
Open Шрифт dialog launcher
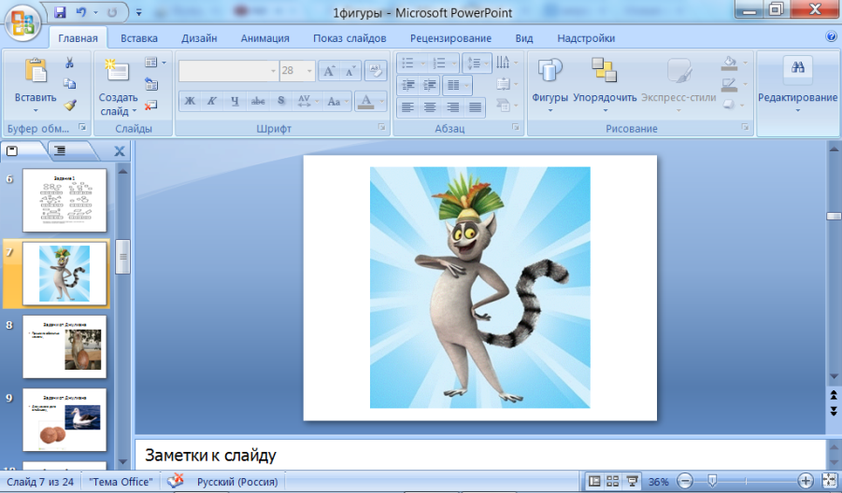[x=381, y=127]
